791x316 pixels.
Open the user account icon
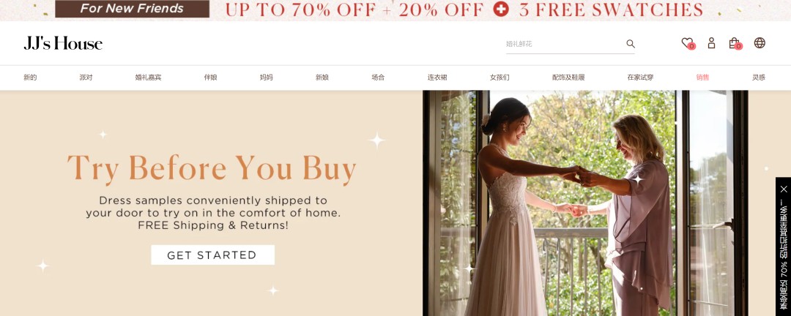[x=711, y=43]
